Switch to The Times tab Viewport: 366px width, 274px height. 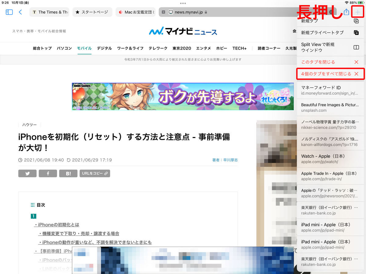tap(49, 12)
